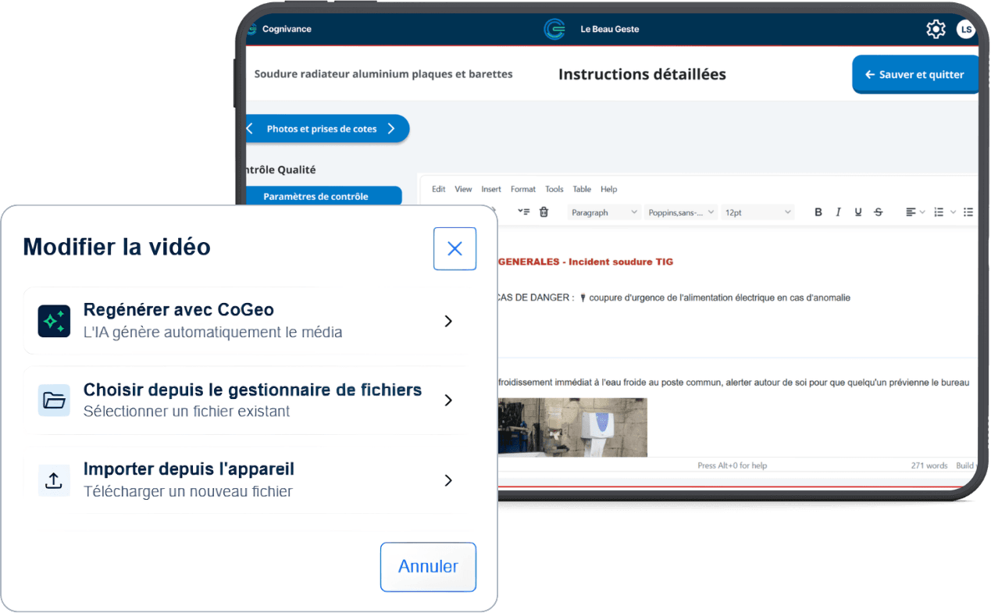991x613 pixels.
Task: Click the Annuler button
Action: (428, 567)
